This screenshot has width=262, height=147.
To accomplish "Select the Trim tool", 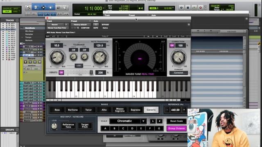I will 36,7.
